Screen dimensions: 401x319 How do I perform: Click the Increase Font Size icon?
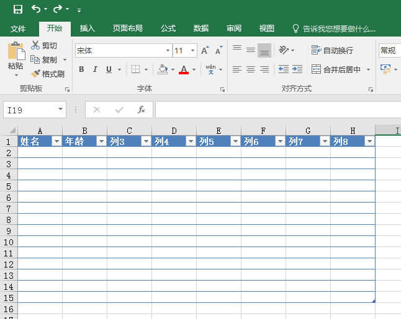(205, 51)
